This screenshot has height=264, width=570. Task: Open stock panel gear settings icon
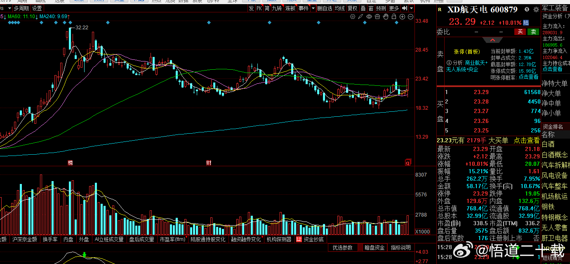[536, 9]
